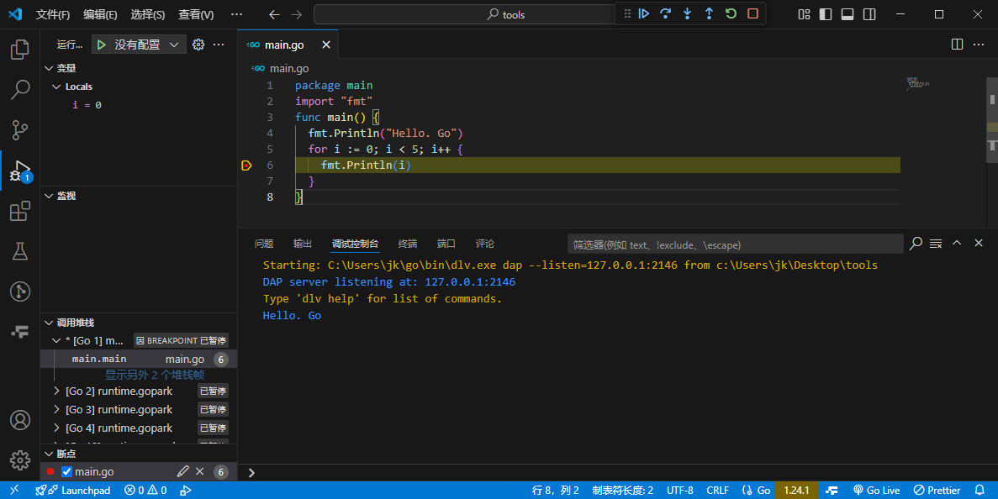Open the 文件(F) menu
Image resolution: width=998 pixels, height=499 pixels.
(x=52, y=14)
